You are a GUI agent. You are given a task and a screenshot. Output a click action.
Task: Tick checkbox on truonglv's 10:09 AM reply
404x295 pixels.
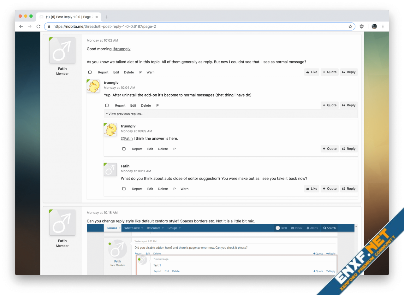(124, 149)
